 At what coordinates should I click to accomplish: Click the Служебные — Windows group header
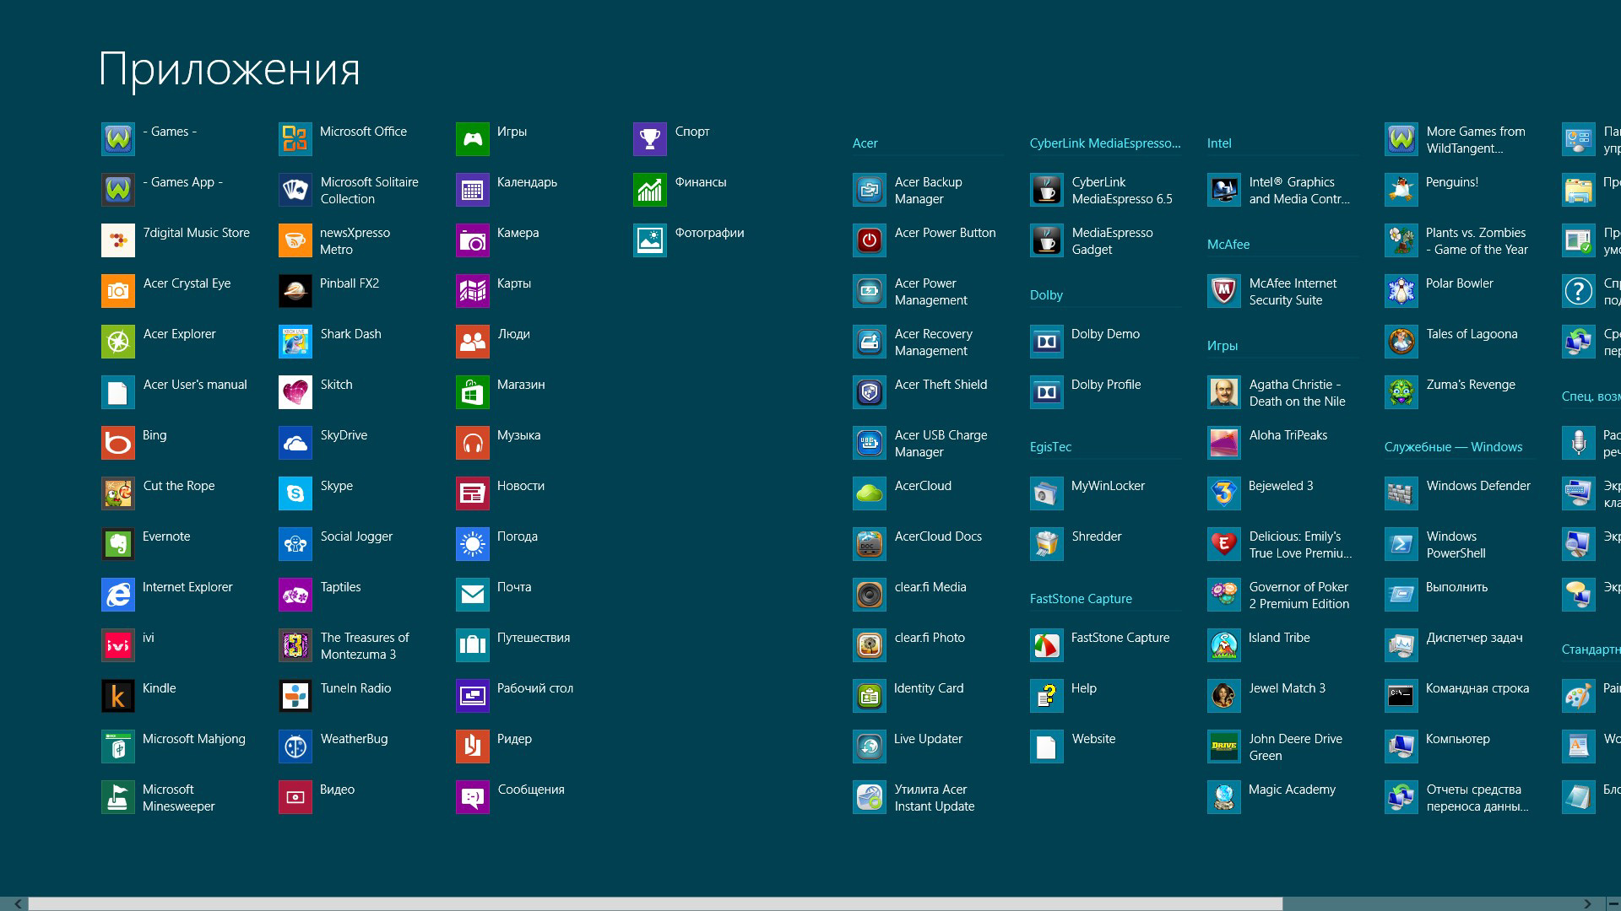coord(1453,447)
